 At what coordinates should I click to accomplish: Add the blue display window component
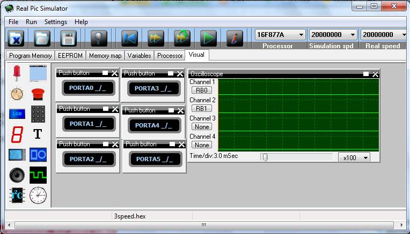(38, 73)
